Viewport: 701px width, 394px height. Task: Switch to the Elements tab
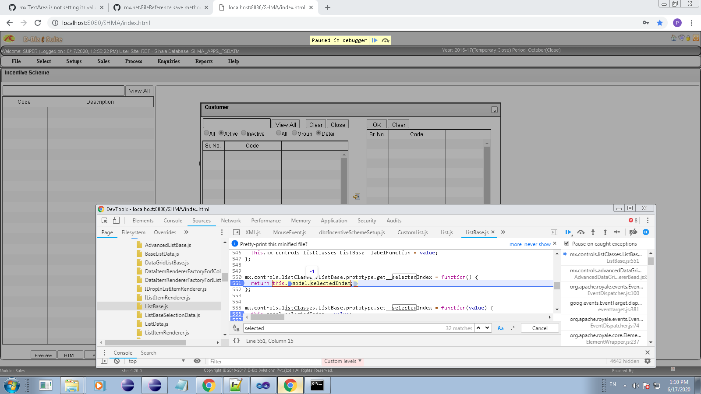(x=143, y=221)
